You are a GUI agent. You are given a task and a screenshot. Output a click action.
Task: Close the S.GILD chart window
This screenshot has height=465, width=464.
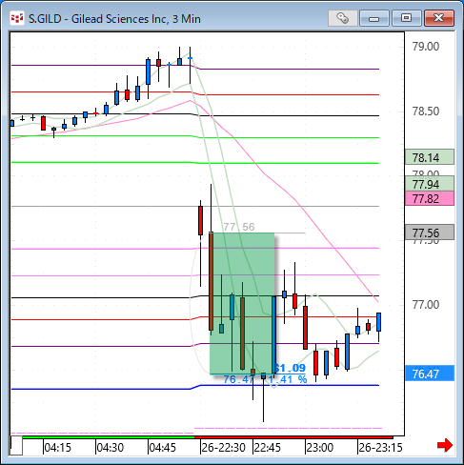[439, 18]
